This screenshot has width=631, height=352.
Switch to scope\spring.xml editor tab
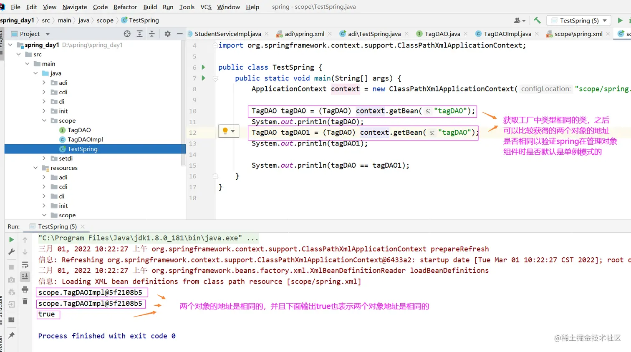tap(578, 34)
